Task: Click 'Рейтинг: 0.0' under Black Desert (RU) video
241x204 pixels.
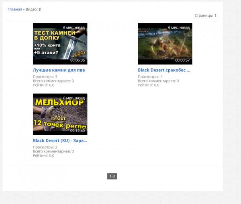Action: 43,155
